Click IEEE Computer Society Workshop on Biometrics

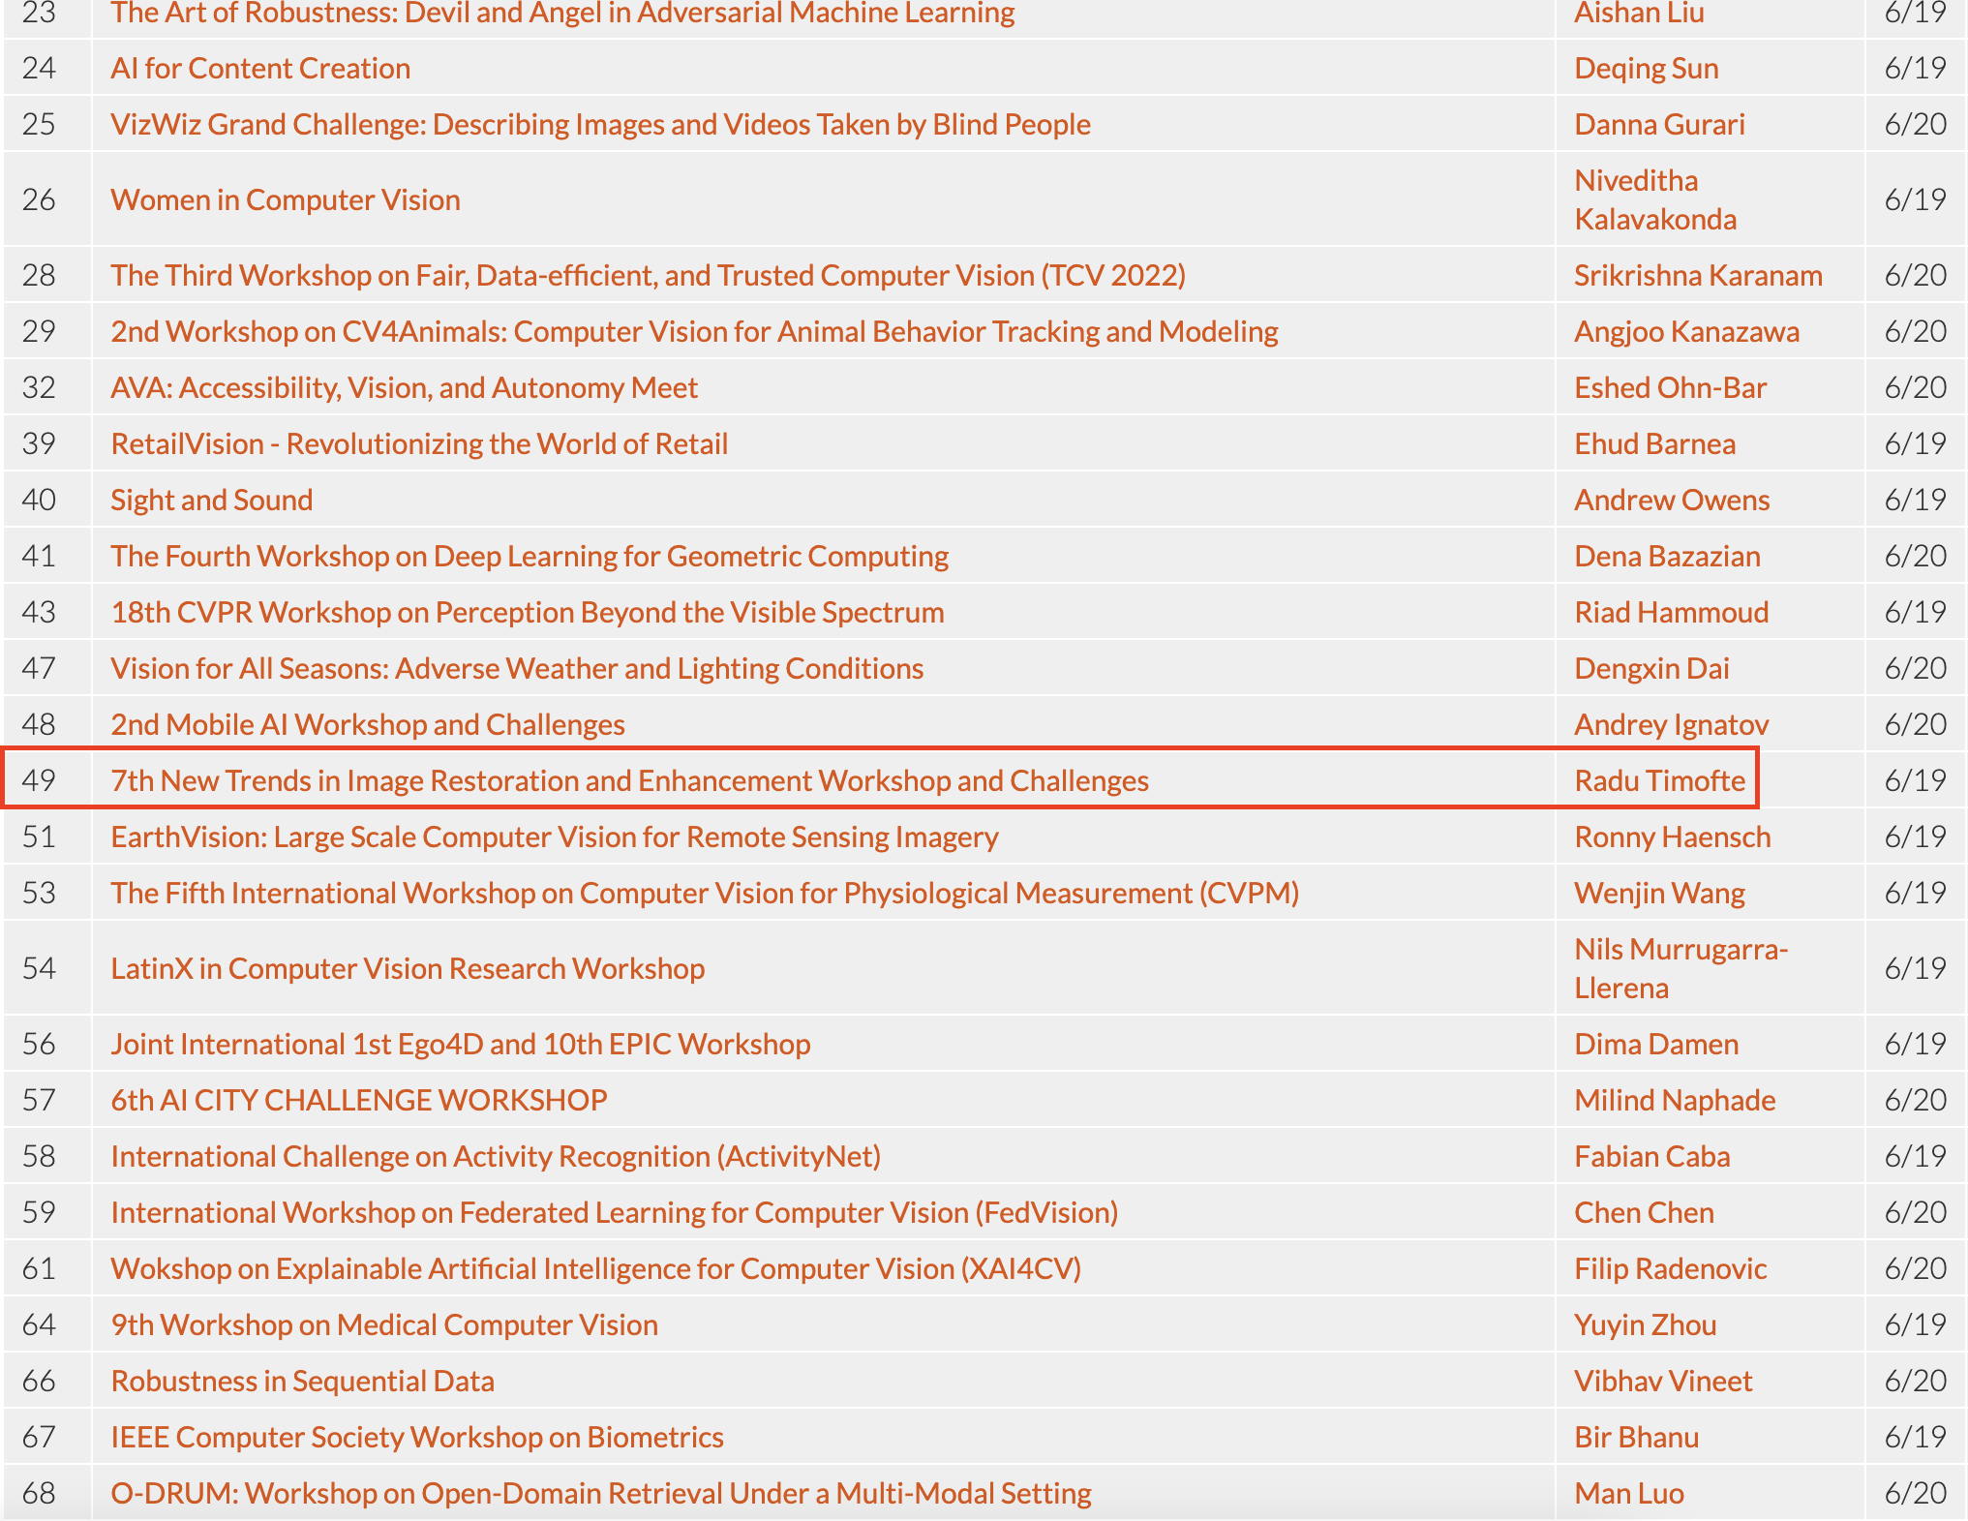(x=417, y=1438)
